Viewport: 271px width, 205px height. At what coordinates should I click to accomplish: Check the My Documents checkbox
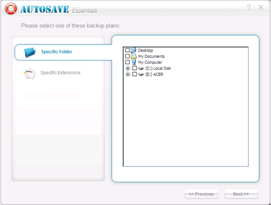[127, 56]
